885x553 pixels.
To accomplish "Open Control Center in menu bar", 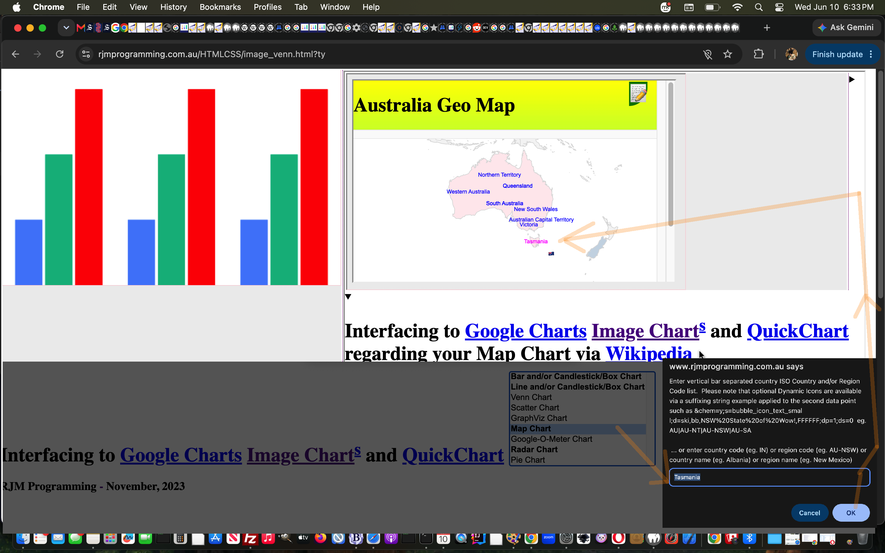I will click(779, 7).
